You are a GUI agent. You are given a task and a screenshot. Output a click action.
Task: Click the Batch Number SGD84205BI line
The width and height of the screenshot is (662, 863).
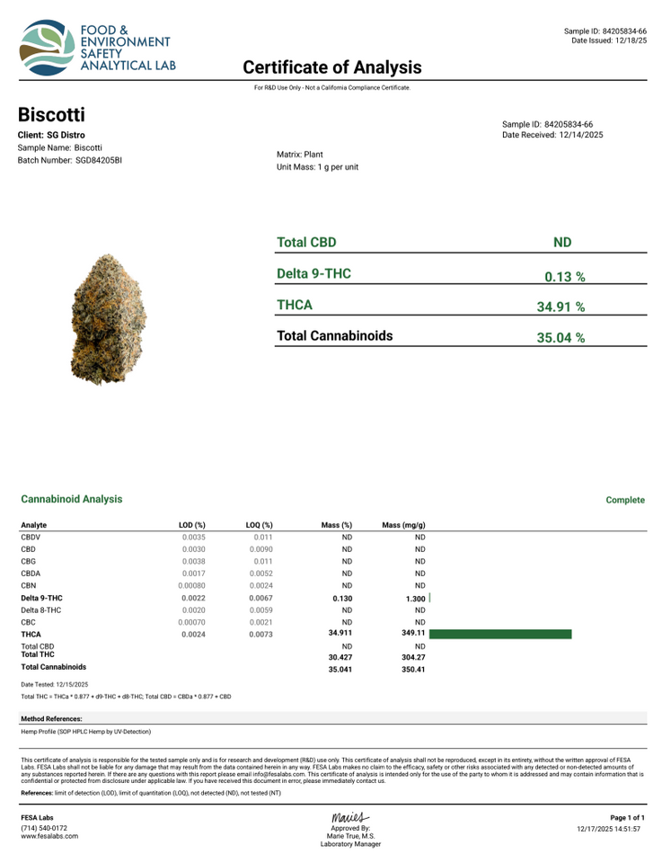[70, 160]
